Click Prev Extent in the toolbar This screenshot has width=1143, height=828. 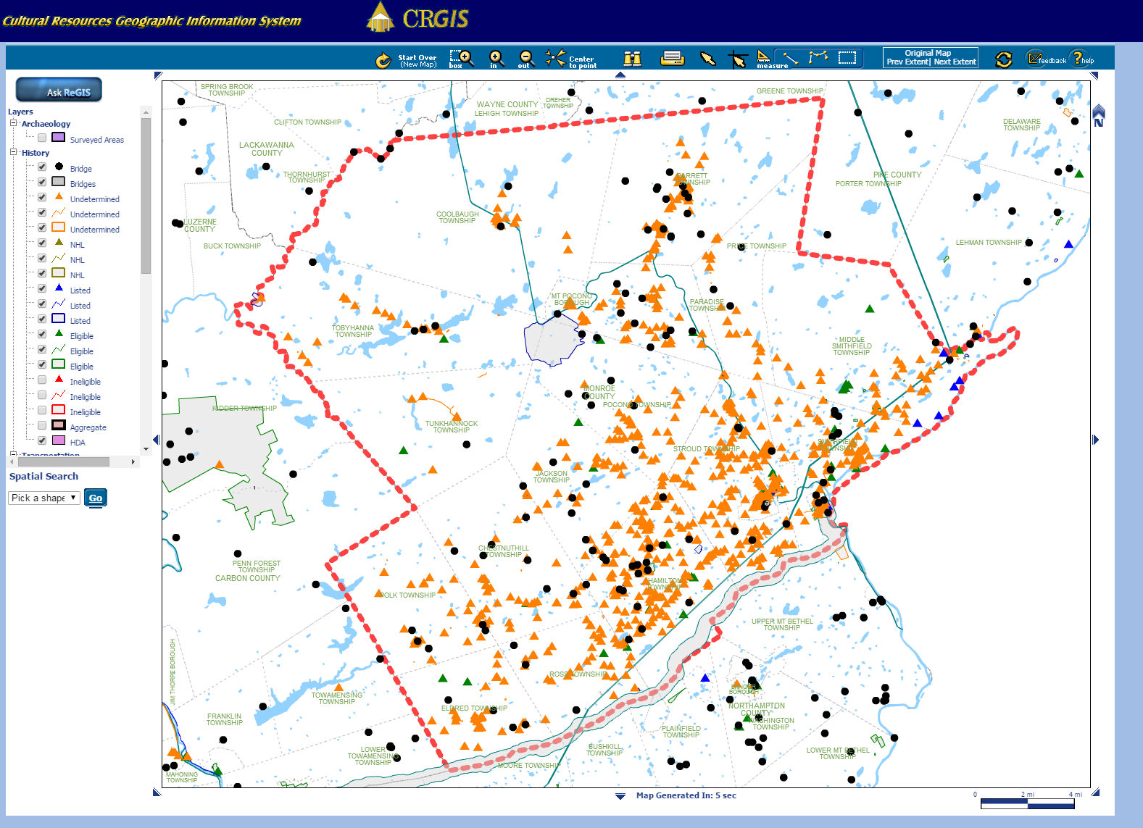(907, 62)
